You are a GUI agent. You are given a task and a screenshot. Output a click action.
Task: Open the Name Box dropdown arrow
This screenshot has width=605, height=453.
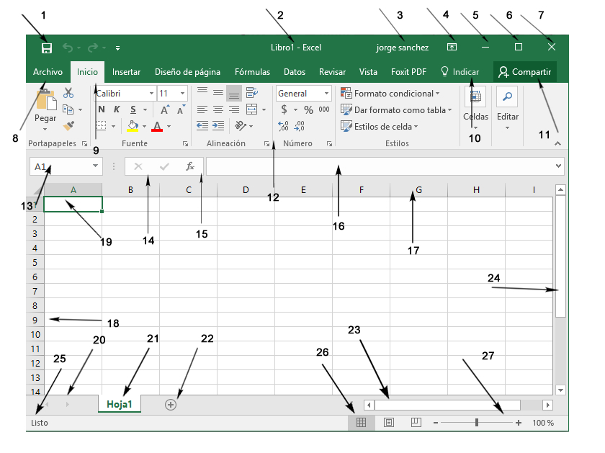(94, 166)
